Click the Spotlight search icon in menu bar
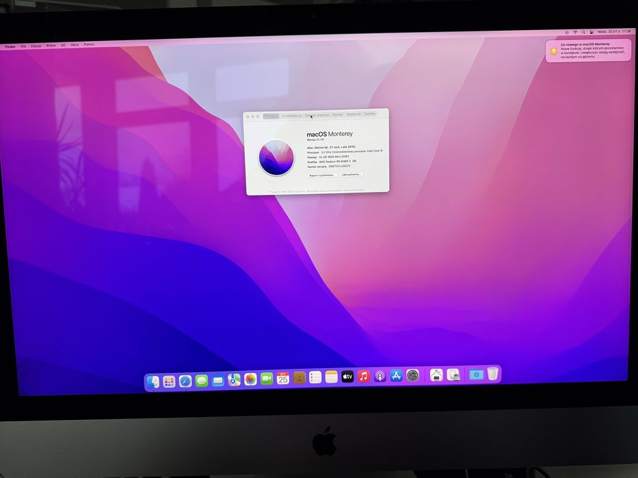This screenshot has width=638, height=478. [583, 32]
